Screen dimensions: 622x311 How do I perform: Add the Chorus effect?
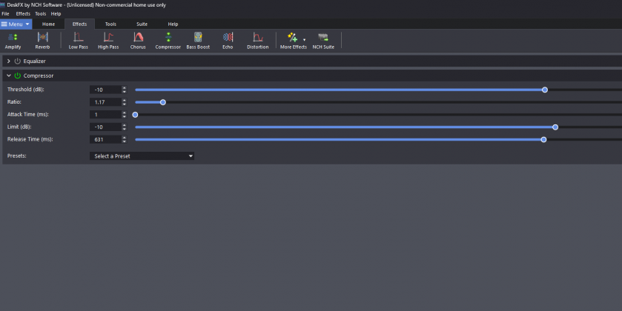tap(138, 41)
